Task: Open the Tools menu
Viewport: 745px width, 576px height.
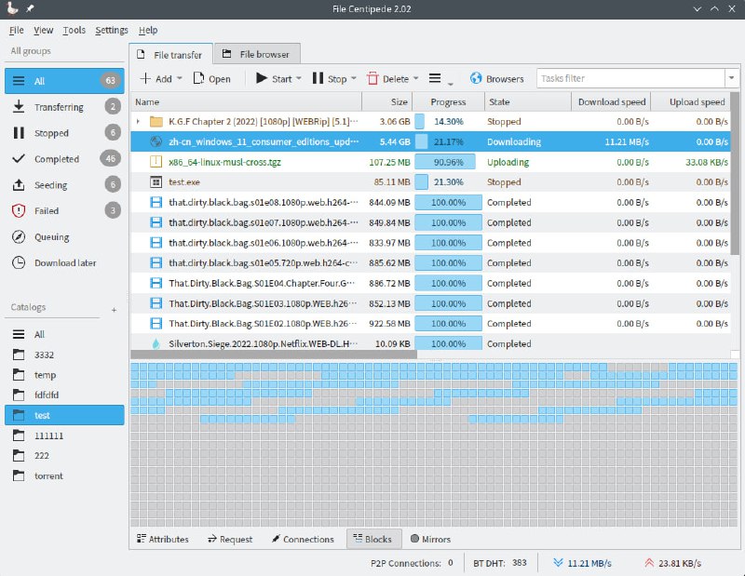Action: point(74,30)
